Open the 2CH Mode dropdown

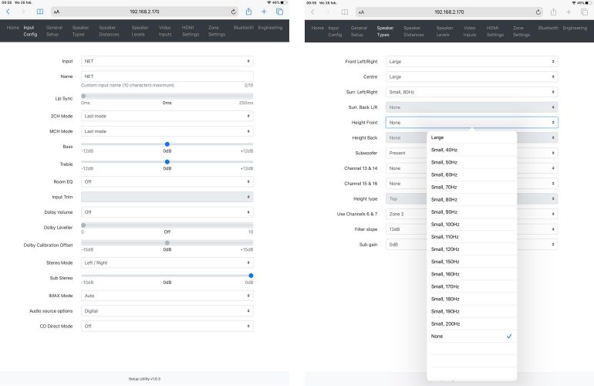[167, 116]
